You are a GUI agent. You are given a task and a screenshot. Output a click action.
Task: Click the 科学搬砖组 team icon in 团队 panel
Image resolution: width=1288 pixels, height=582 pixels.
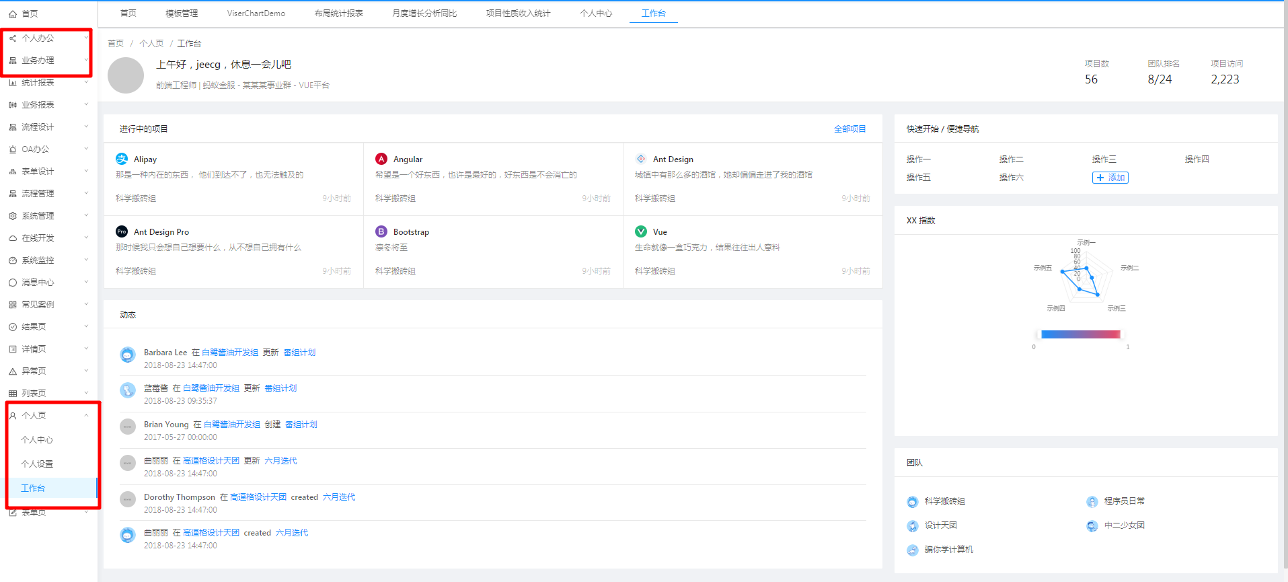(x=913, y=502)
